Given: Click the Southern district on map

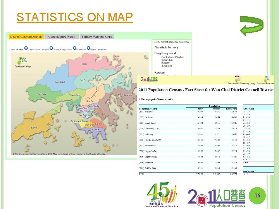Looking at the screenshot, I should point(95,130).
